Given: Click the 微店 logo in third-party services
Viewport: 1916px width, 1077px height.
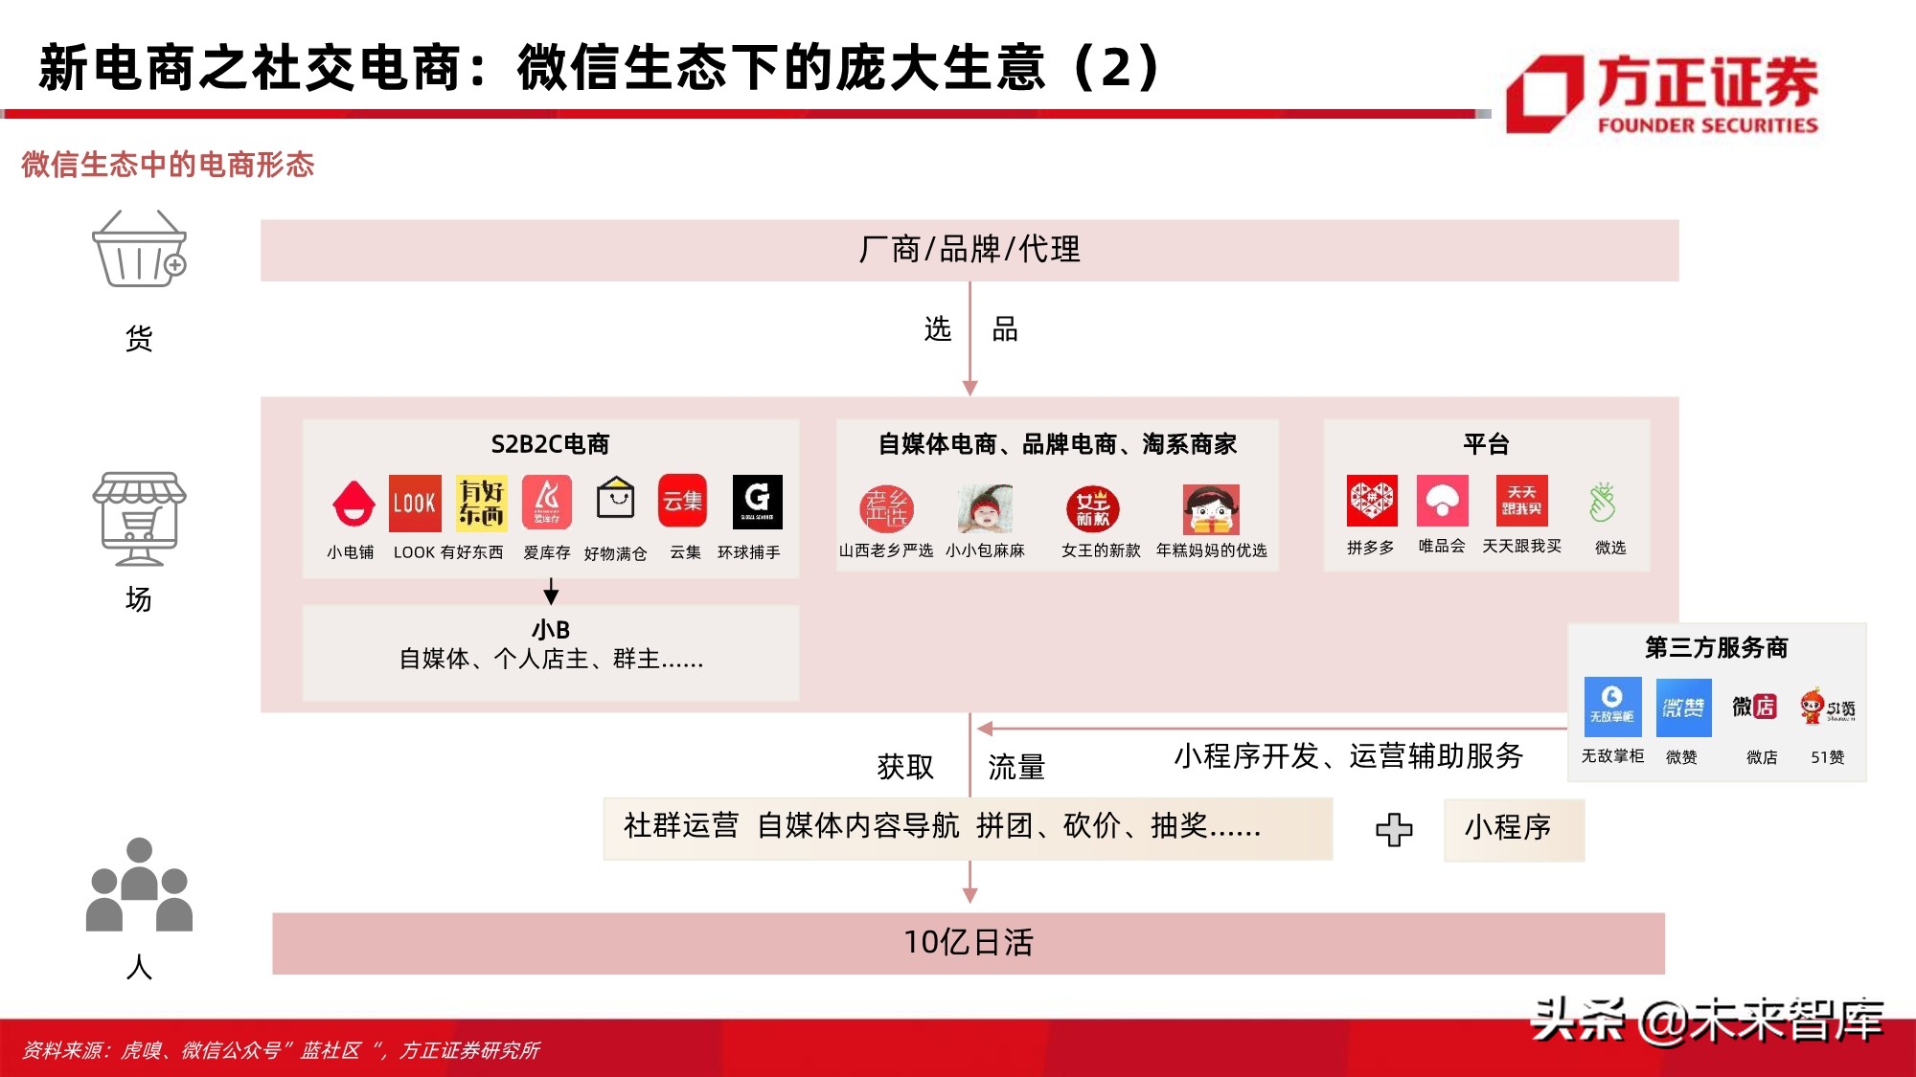Looking at the screenshot, I should pos(1755,707).
